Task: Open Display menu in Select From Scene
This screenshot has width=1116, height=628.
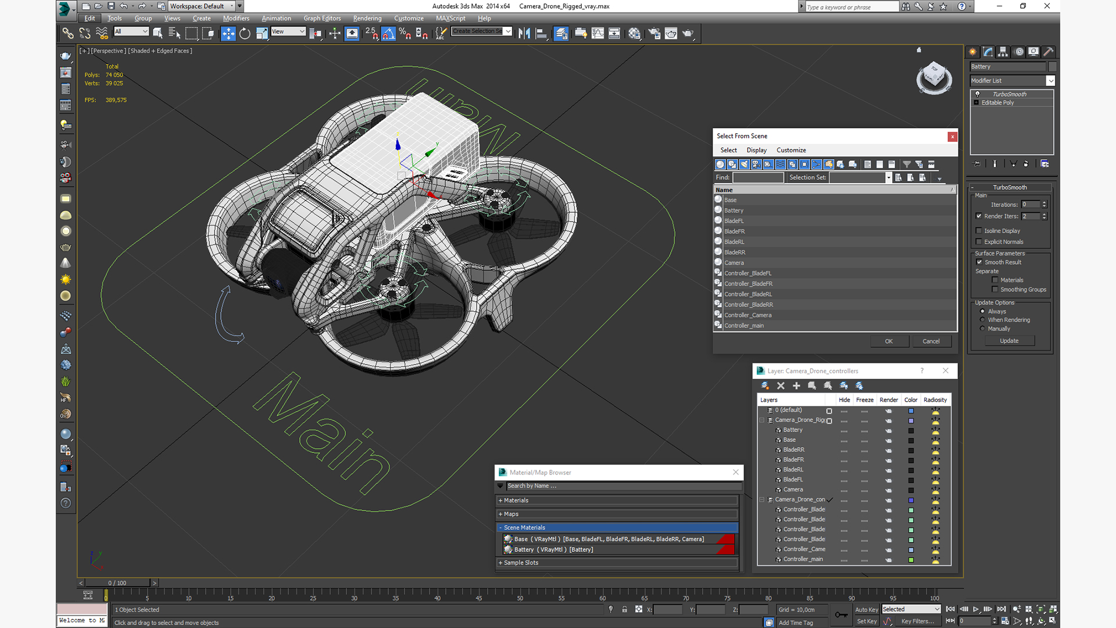Action: click(756, 150)
